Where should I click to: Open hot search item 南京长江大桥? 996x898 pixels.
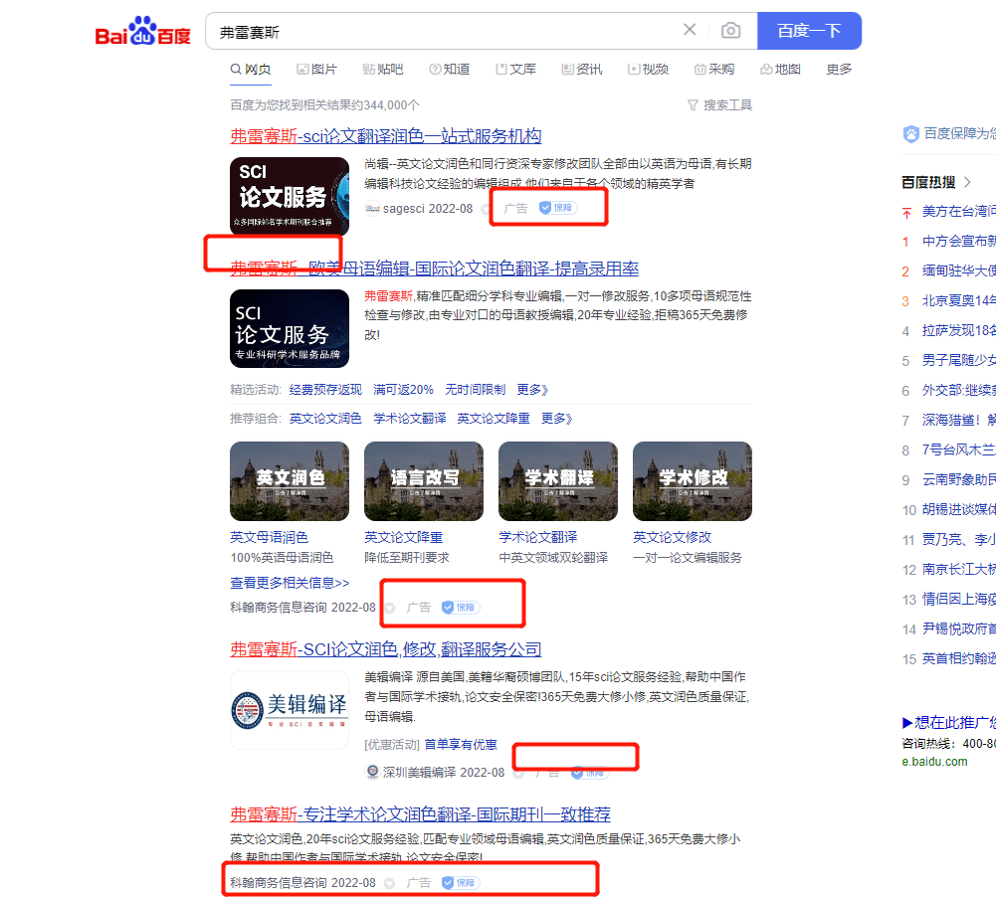[x=959, y=570]
